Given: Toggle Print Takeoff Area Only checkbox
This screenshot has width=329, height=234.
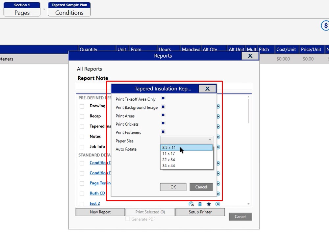Looking at the screenshot, I should coord(163,98).
